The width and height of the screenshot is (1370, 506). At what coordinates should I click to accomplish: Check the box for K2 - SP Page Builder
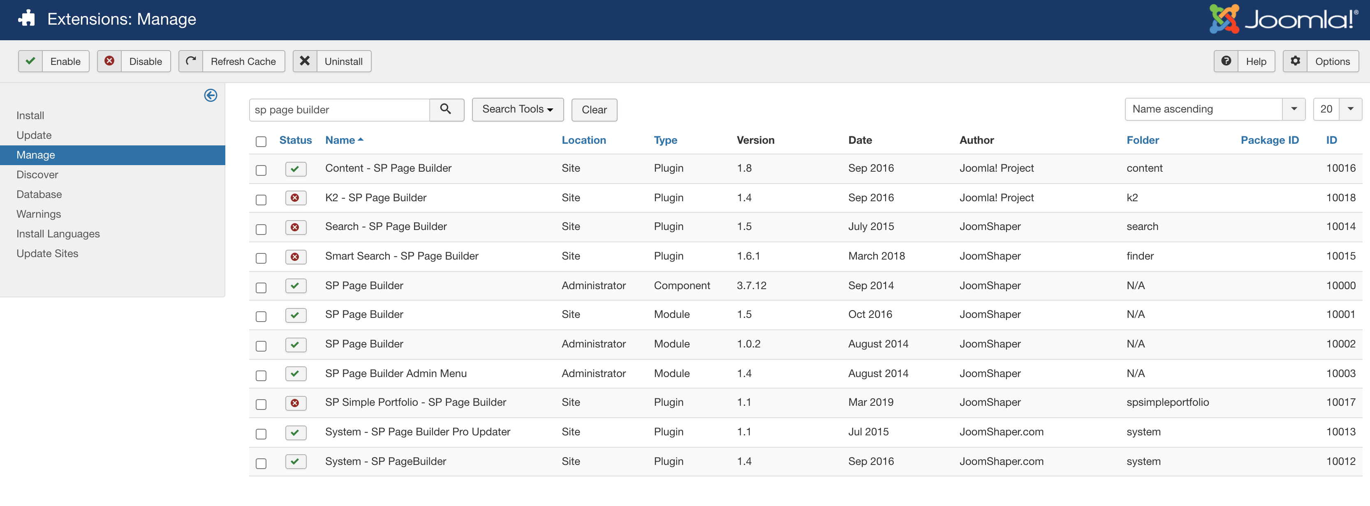[x=261, y=200]
